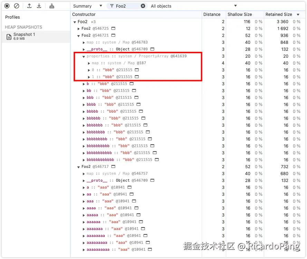Select the bbbbbbb :: "bbb" property row
This screenshot has height=259, width=307.
coord(188,125)
